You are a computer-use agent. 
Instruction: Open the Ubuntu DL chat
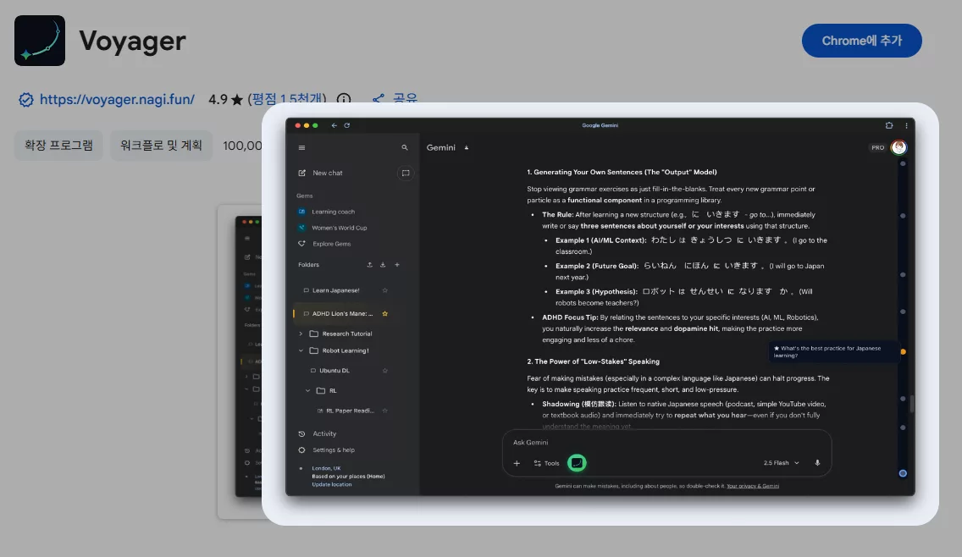[x=334, y=371]
